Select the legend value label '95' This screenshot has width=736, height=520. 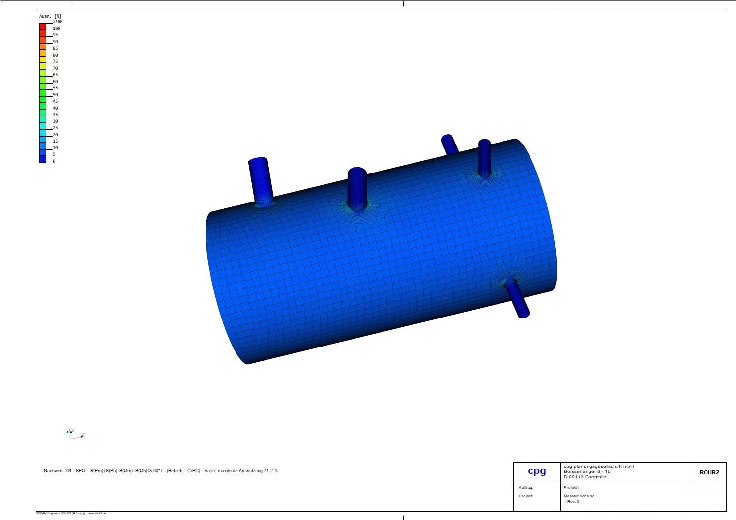click(x=55, y=35)
